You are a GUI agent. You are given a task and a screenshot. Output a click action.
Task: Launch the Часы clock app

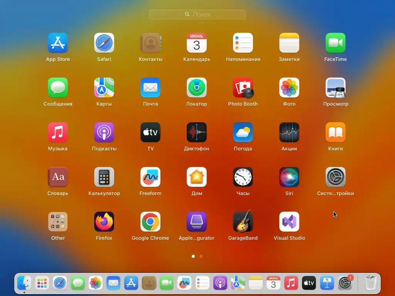point(243,177)
